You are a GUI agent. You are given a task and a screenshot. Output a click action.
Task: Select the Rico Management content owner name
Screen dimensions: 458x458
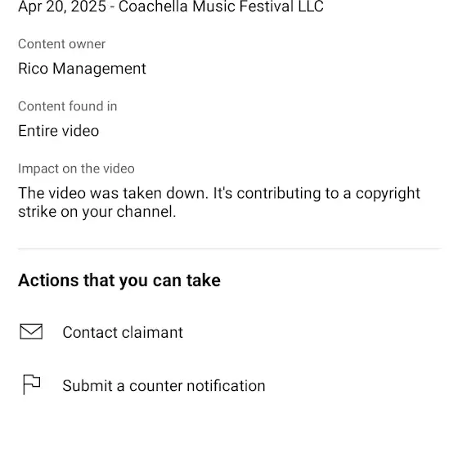pos(82,69)
